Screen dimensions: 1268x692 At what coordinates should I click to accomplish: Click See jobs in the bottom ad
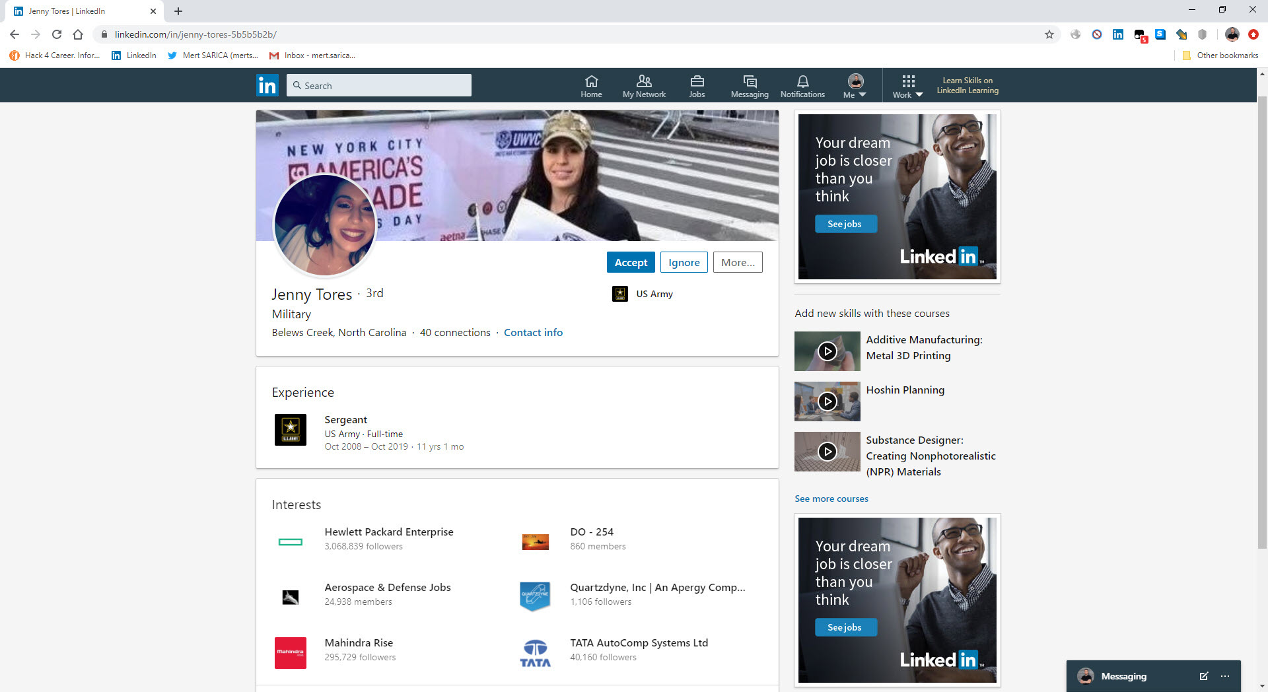pos(845,627)
